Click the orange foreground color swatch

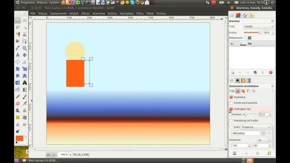19,138
